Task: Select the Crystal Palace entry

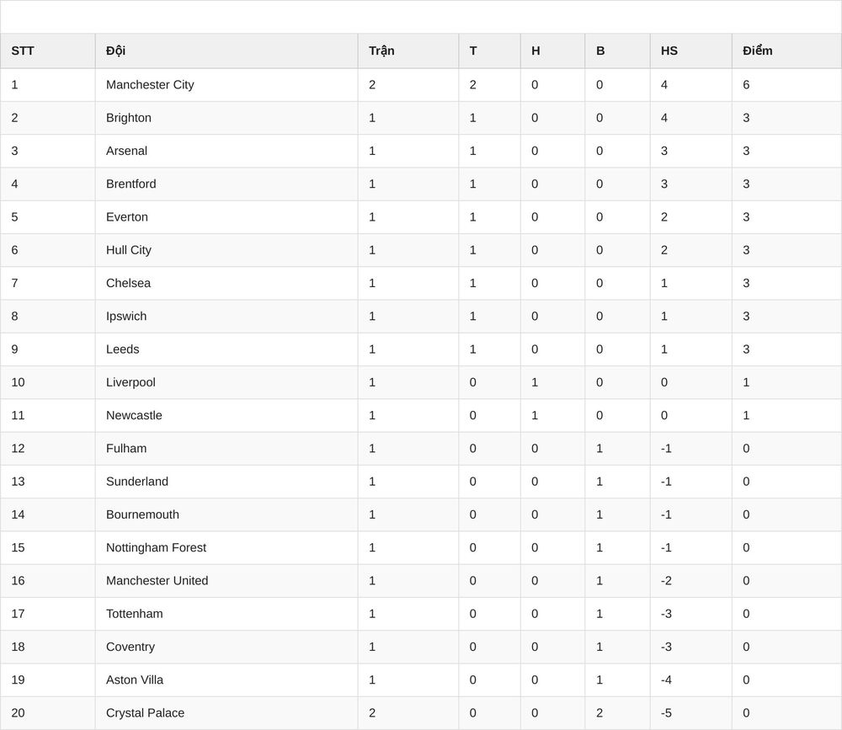Action: pos(145,713)
